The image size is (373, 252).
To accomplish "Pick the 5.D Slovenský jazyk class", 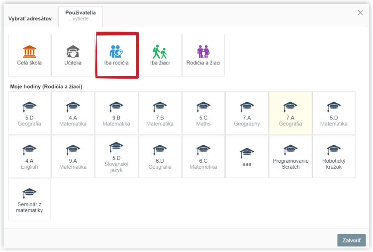I will click(x=116, y=156).
